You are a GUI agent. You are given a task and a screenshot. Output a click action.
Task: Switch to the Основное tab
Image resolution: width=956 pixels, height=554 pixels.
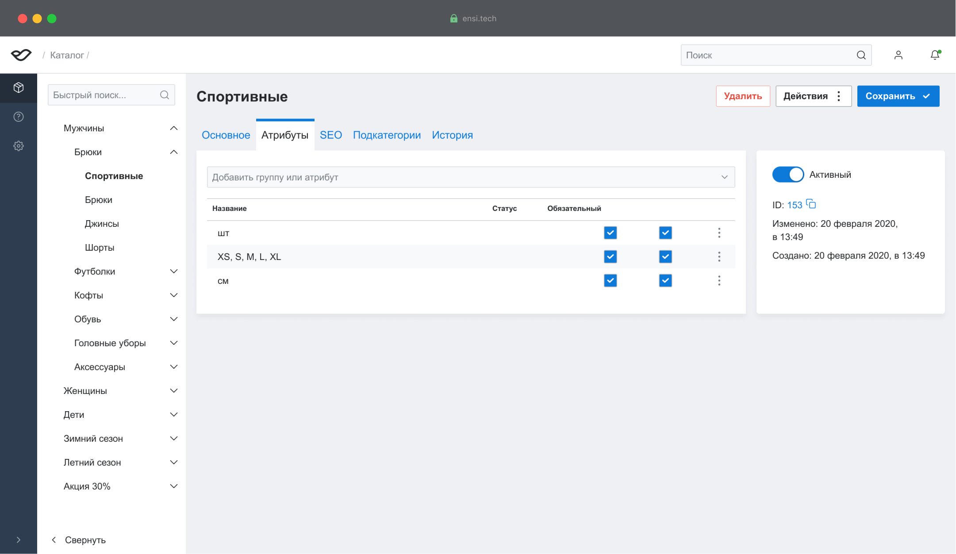[226, 135]
